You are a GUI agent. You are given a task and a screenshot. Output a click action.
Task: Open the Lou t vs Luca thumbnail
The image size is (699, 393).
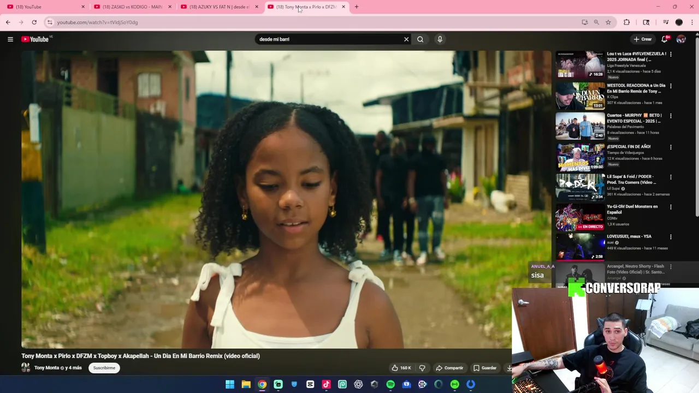(580, 65)
